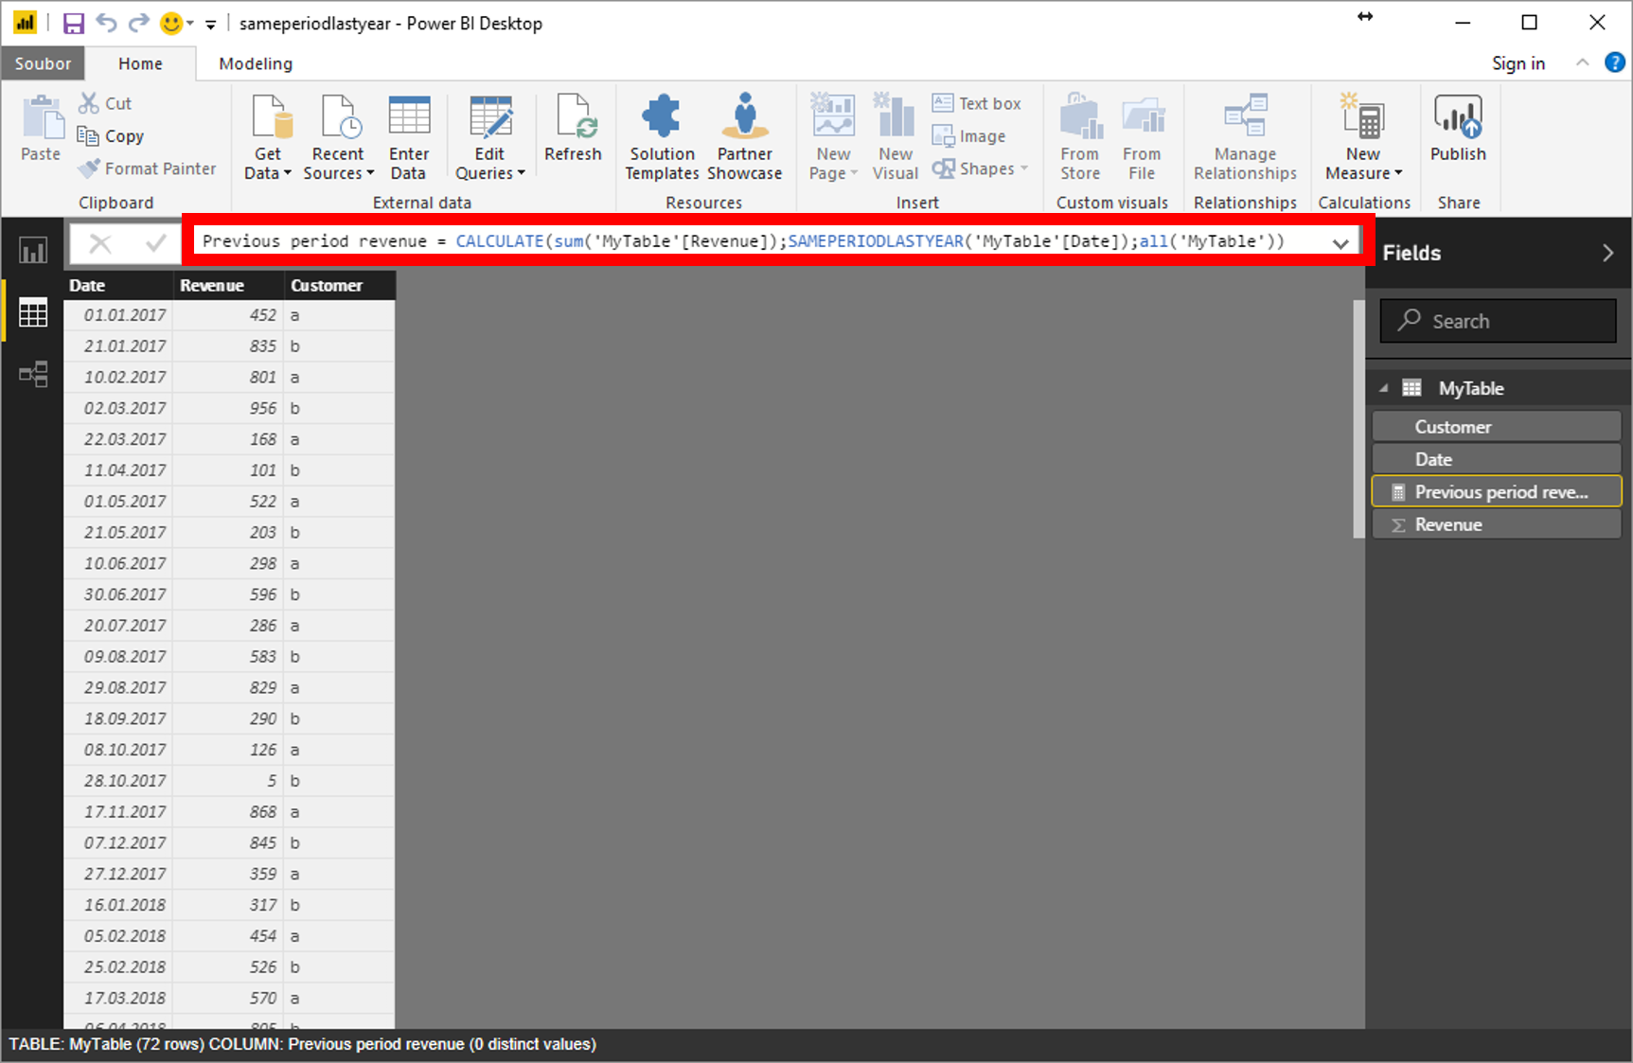The width and height of the screenshot is (1633, 1063).
Task: Click the smiley feedback icon
Action: (x=171, y=23)
